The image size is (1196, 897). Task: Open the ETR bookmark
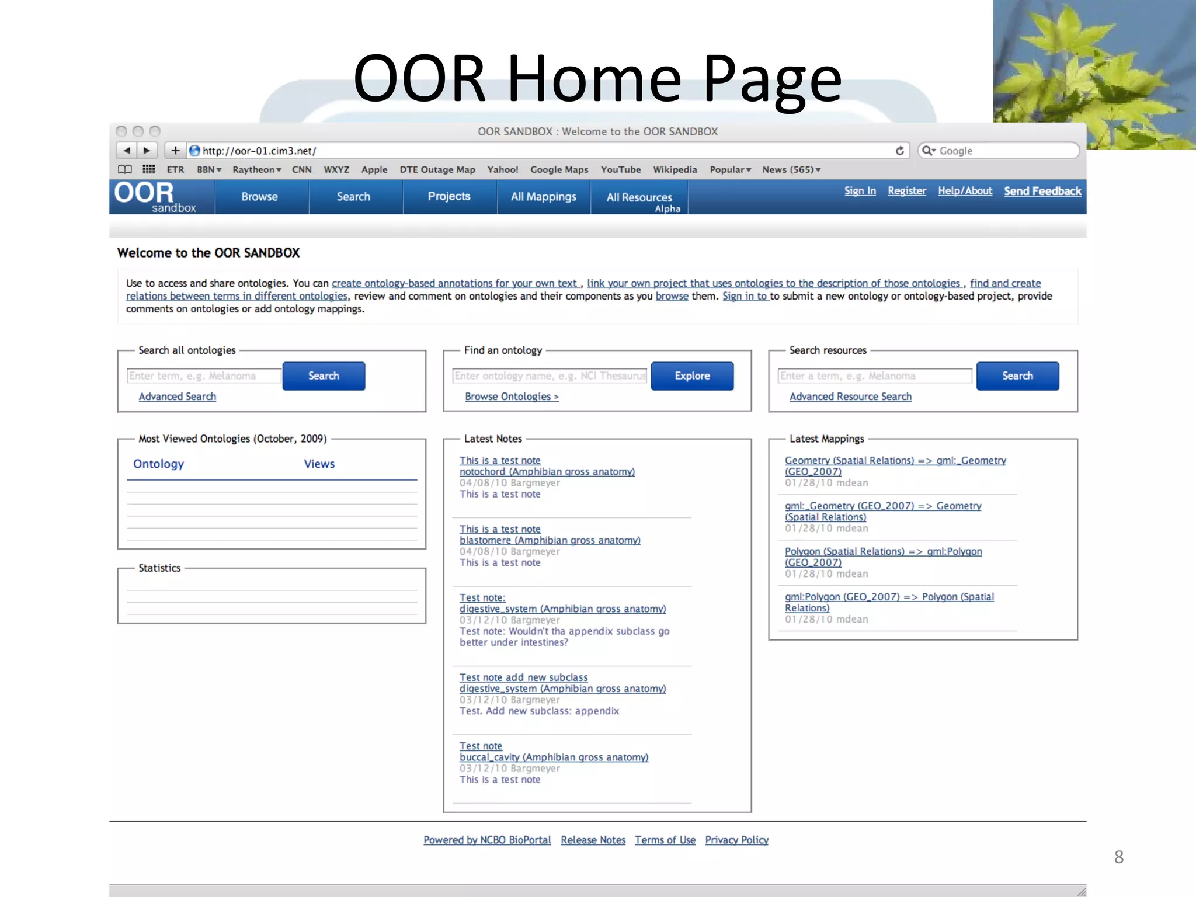point(175,169)
